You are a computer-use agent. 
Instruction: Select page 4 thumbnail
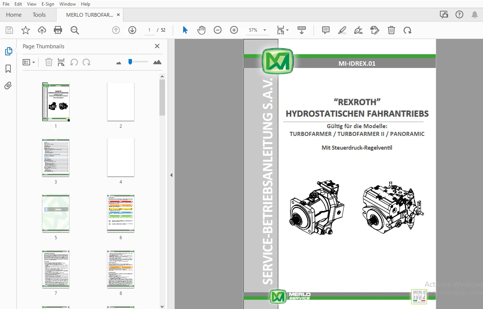click(x=121, y=157)
